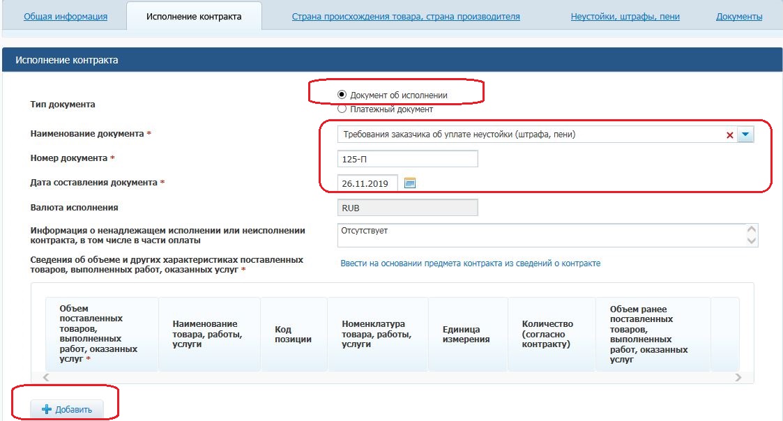
Task: Open the 'Документы' tab
Action: (x=739, y=16)
